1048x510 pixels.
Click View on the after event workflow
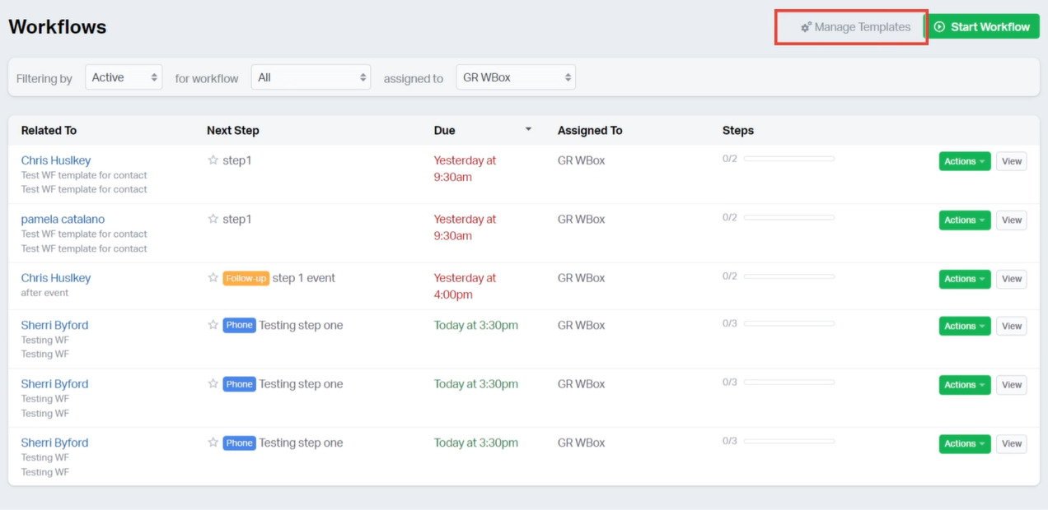click(x=1011, y=279)
